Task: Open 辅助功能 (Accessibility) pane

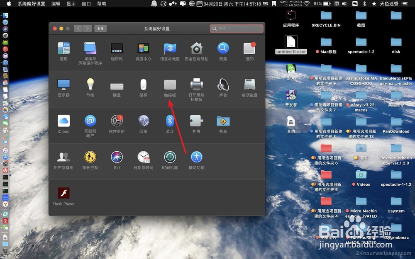Action: tap(196, 160)
